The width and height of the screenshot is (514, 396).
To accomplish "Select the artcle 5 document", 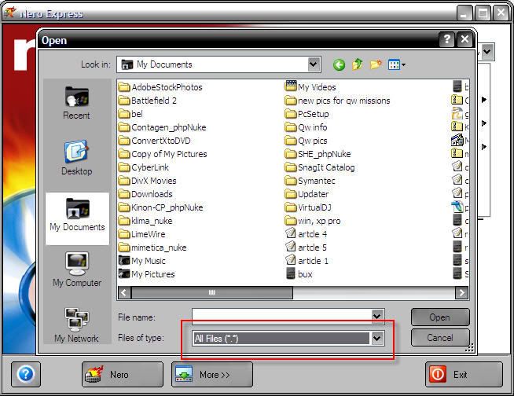I will pos(307,247).
